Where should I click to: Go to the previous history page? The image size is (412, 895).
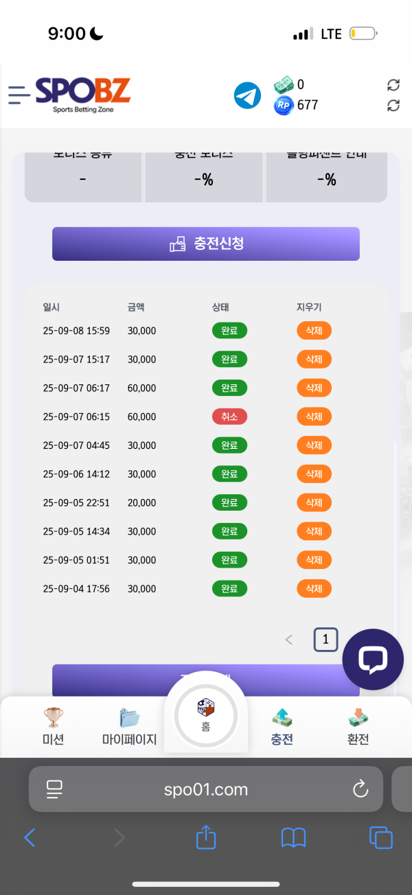[x=289, y=640]
